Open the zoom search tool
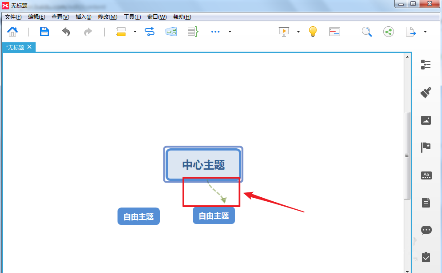 tap(366, 32)
